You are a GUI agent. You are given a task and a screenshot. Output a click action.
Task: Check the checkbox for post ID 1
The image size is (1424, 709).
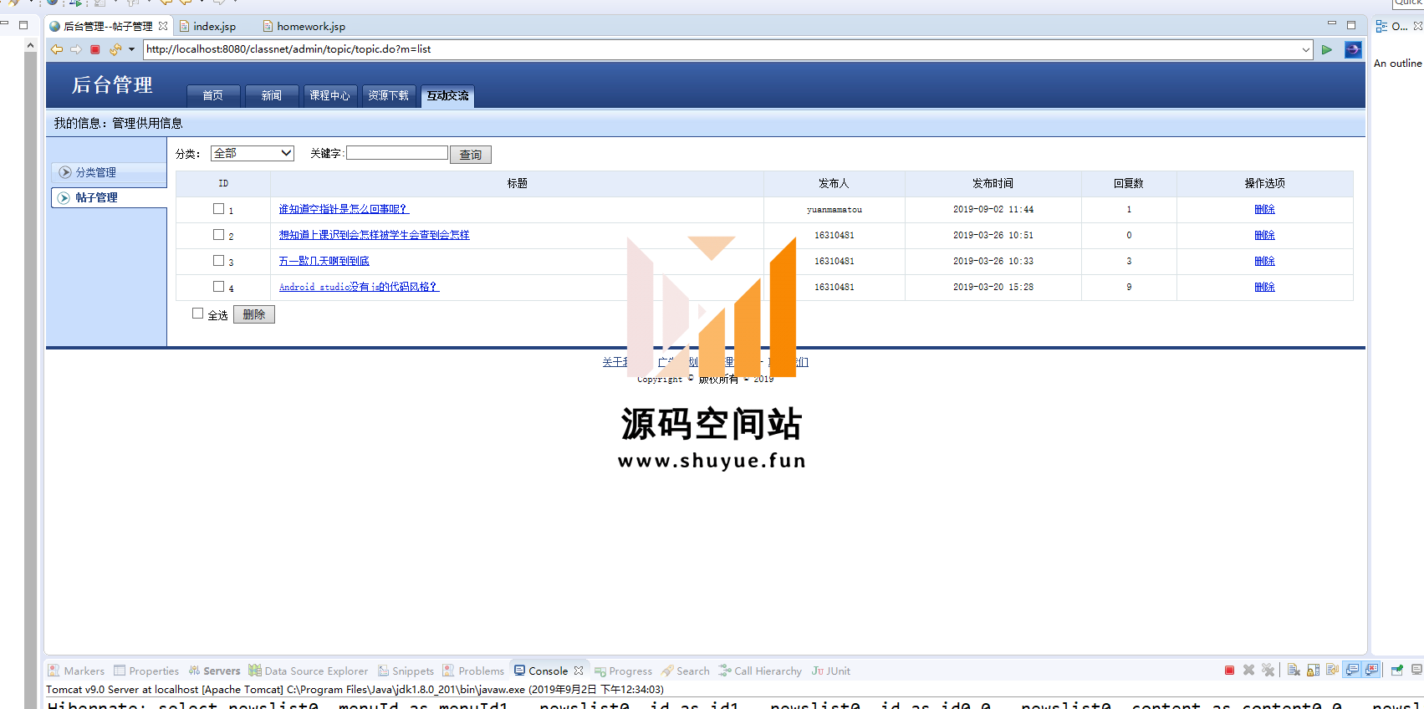218,209
